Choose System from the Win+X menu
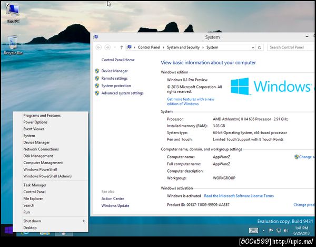Screen dimensions: 316x247 pos(51,136)
